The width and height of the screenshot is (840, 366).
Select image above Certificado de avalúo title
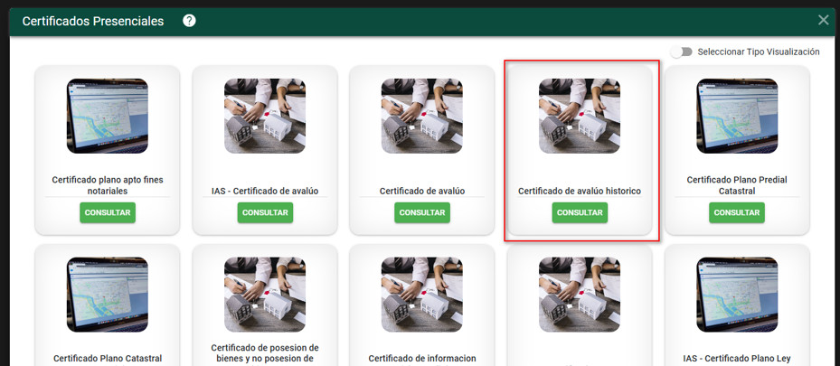[422, 116]
